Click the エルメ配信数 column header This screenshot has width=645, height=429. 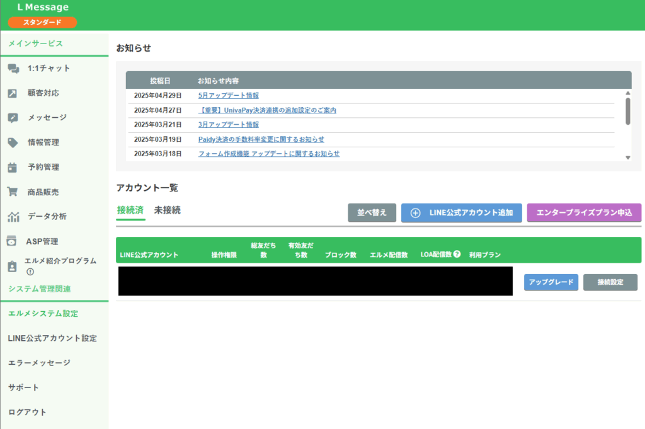click(389, 255)
